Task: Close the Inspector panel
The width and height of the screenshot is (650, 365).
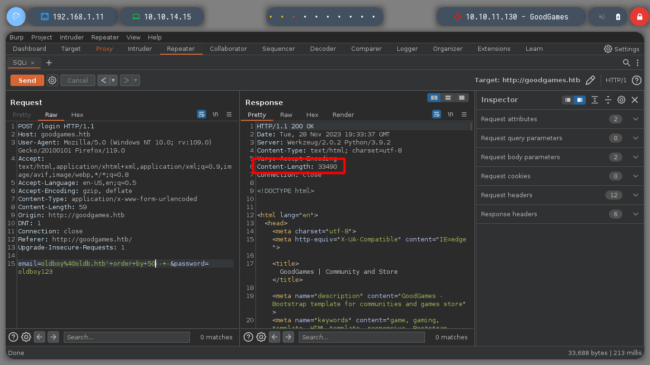Action: click(635, 100)
